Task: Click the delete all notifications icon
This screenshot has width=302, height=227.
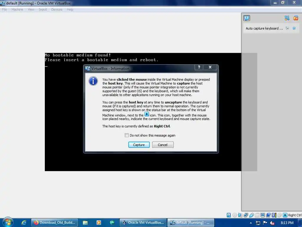Action: click(x=296, y=18)
